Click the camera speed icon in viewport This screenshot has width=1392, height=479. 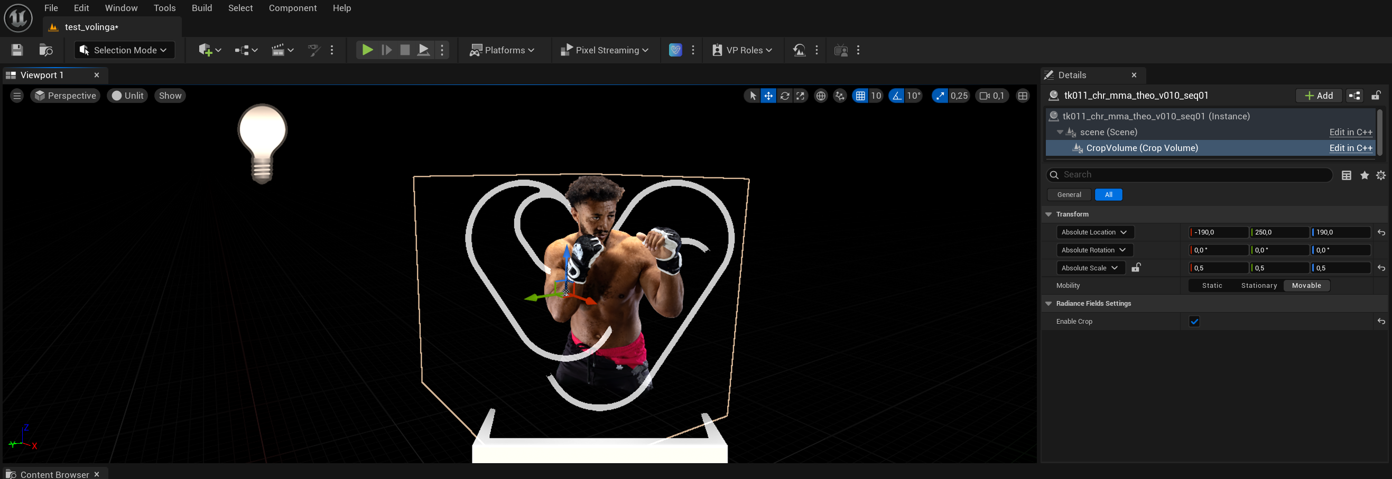tap(985, 96)
